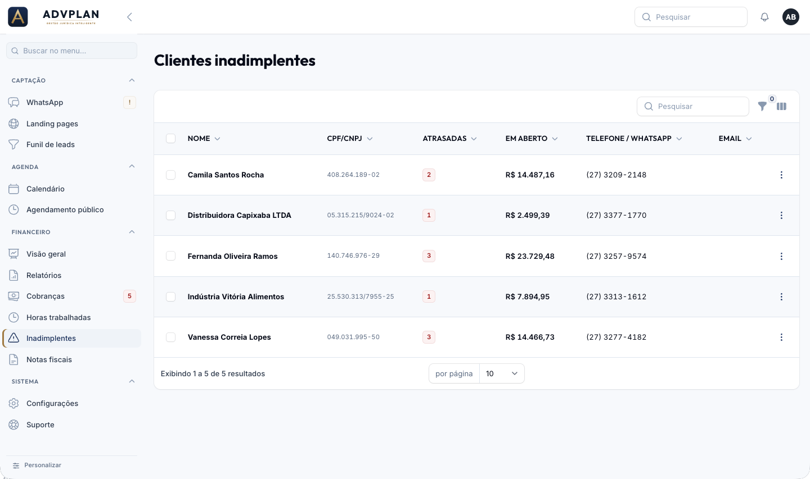
Task: Check the Distribuidora Capixaba LTDA row checkbox
Action: coord(171,215)
